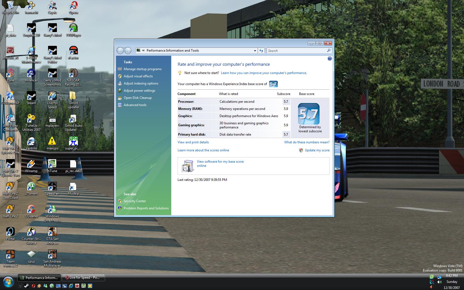The image size is (464, 290).
Task: Open Security Center under See also
Action: (x=135, y=201)
